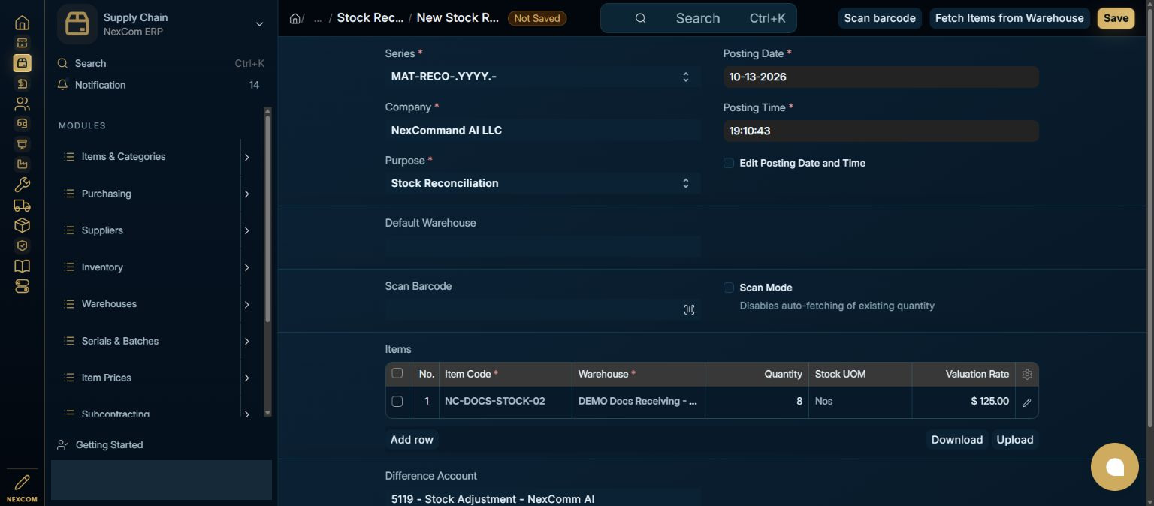Open the people/users icon in the left rail

[22, 104]
